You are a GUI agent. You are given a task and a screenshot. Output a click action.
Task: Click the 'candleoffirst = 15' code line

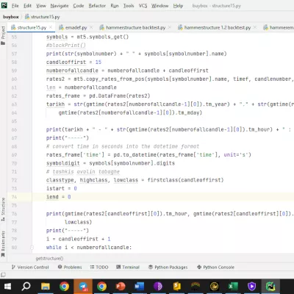pos(73,62)
